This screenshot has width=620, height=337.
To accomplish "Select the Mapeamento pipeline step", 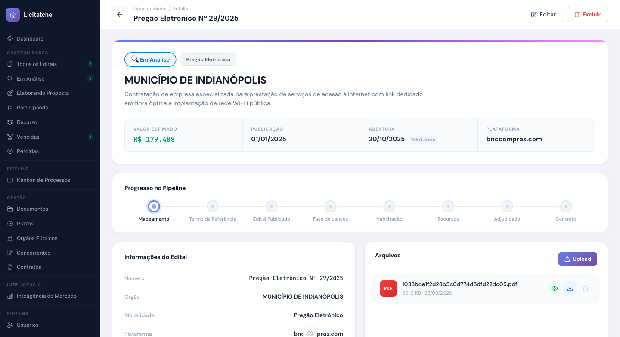I will (x=154, y=207).
